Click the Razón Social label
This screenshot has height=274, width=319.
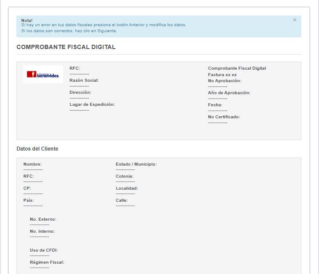(84, 80)
